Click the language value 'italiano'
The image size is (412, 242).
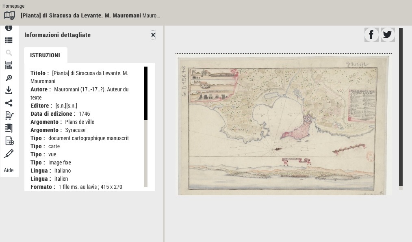click(x=63, y=171)
